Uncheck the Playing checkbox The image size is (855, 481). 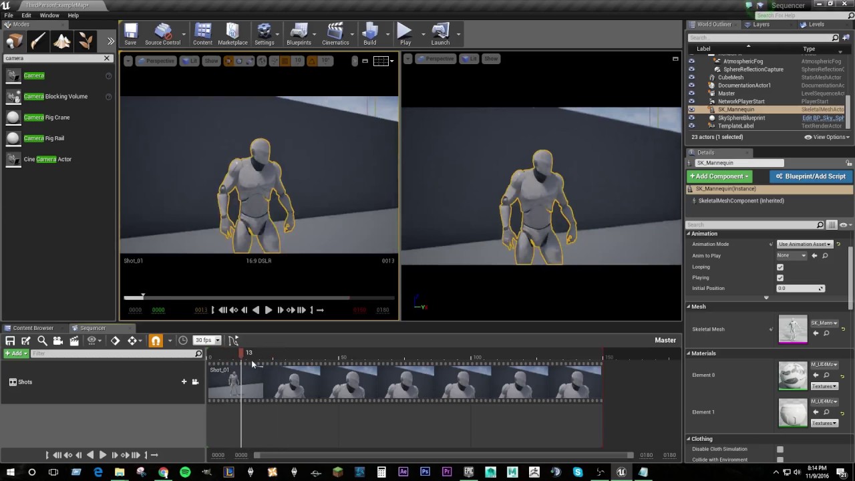pyautogui.click(x=780, y=278)
